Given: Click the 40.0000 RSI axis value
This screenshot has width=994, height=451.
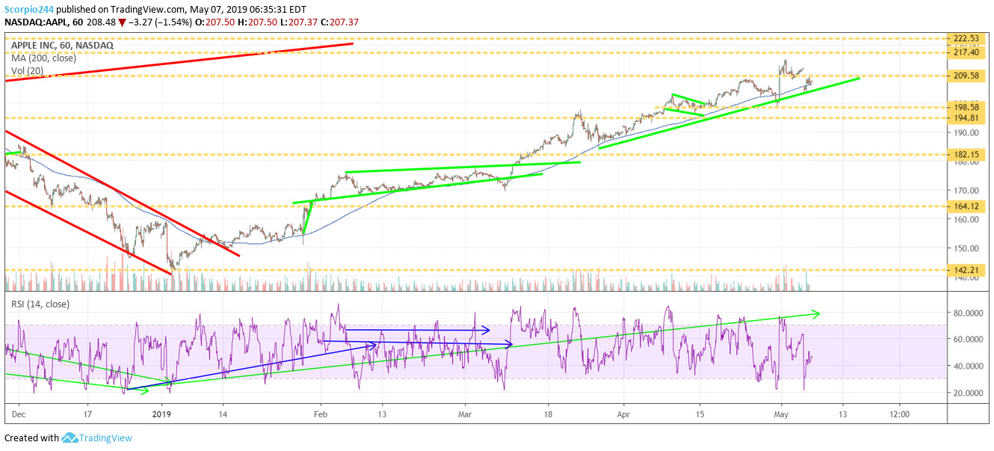Looking at the screenshot, I should click(966, 366).
